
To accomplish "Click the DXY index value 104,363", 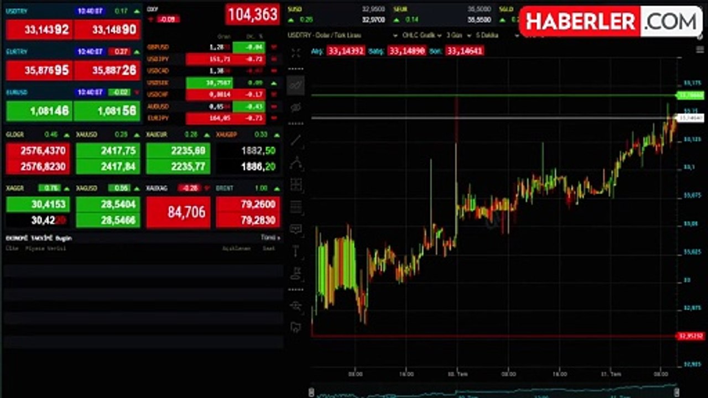I will [253, 15].
